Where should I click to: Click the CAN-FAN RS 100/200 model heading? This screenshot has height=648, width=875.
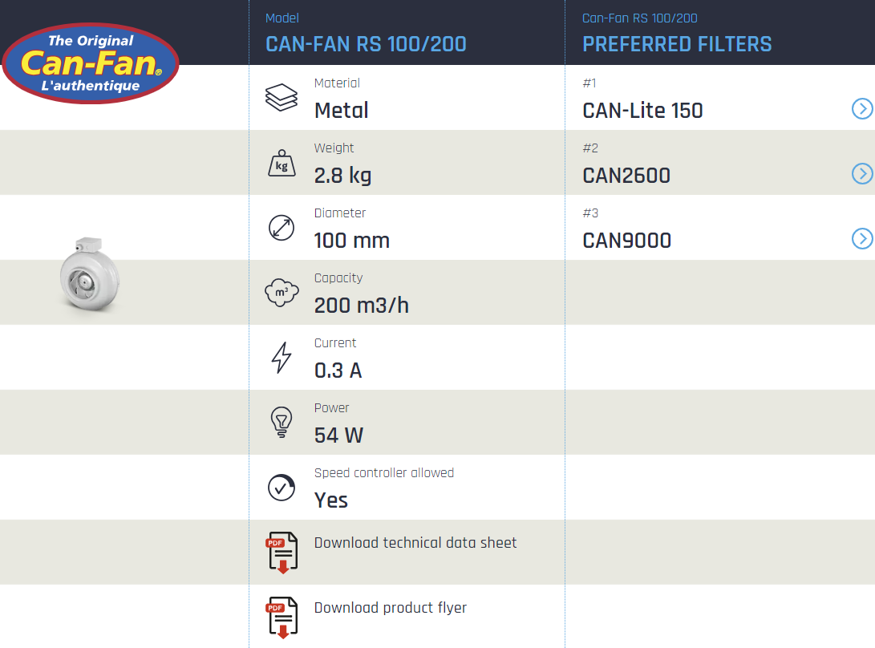pyautogui.click(x=366, y=44)
